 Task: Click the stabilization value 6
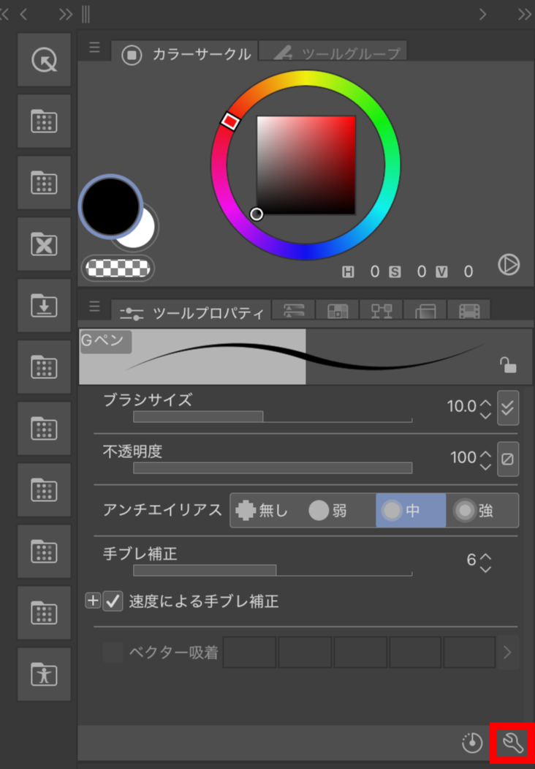[x=471, y=560]
